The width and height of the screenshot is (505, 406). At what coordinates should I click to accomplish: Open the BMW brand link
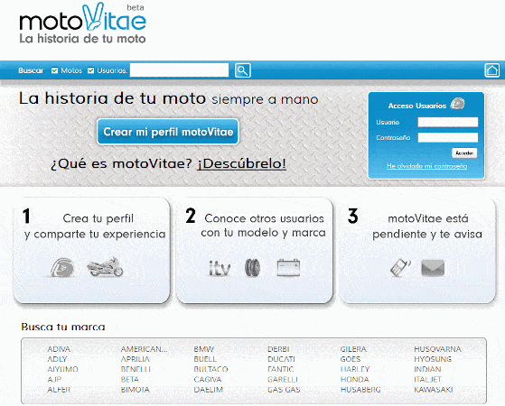[x=204, y=349]
